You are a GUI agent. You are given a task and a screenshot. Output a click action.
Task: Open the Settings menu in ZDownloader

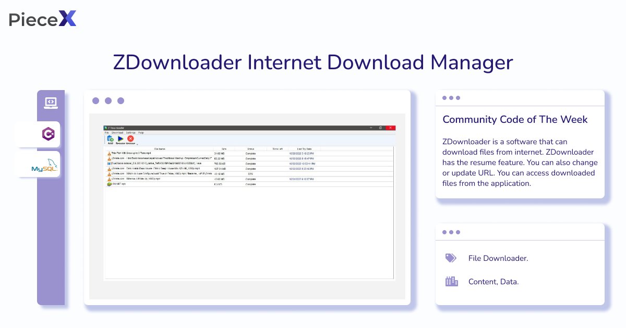(130, 133)
